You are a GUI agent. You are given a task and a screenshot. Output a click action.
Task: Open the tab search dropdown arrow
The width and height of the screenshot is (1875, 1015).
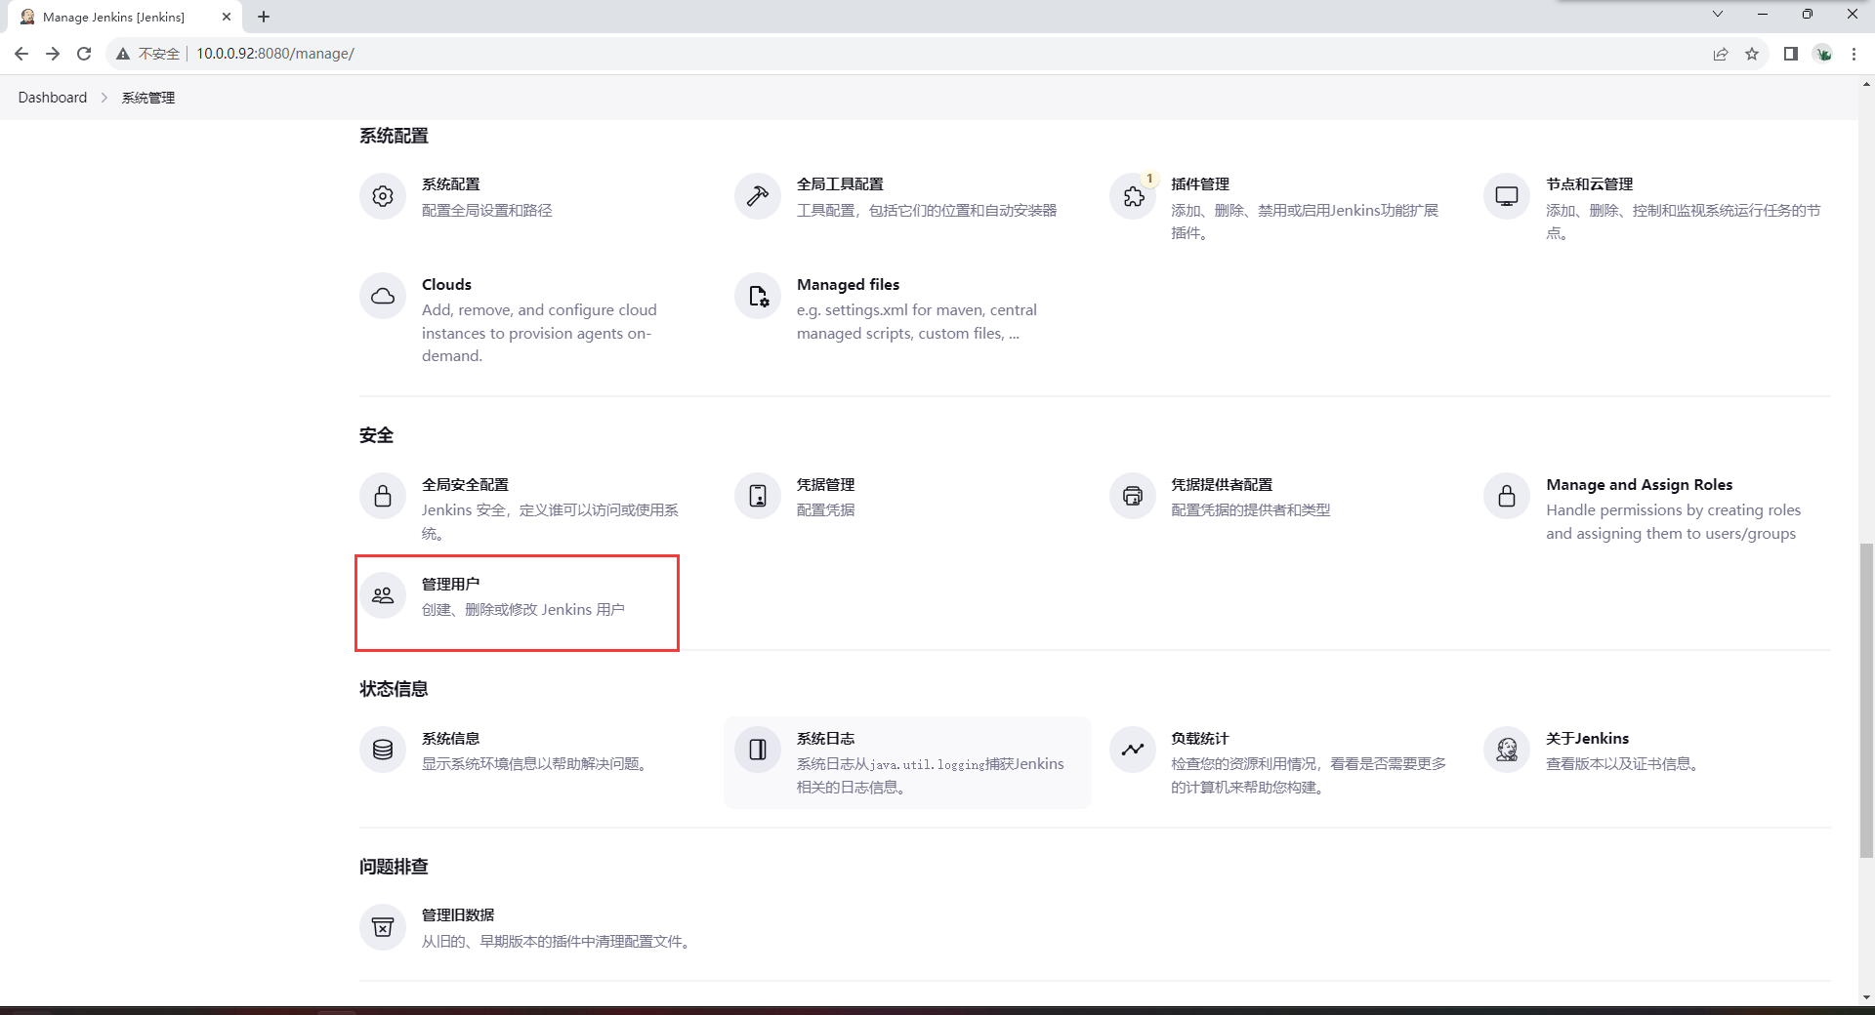1718,14
